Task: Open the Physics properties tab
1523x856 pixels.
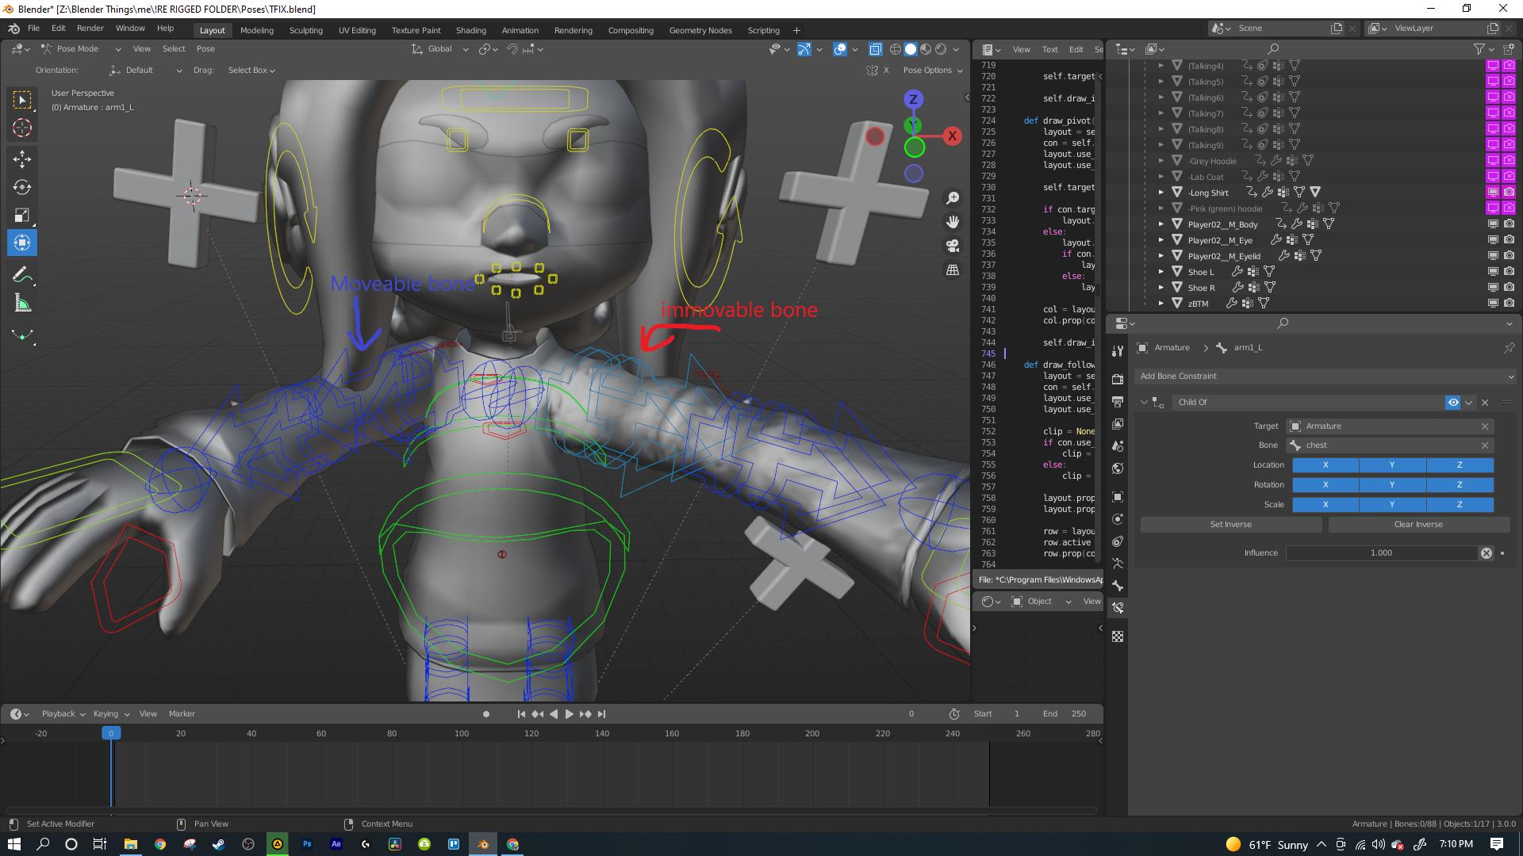Action: click(1118, 519)
